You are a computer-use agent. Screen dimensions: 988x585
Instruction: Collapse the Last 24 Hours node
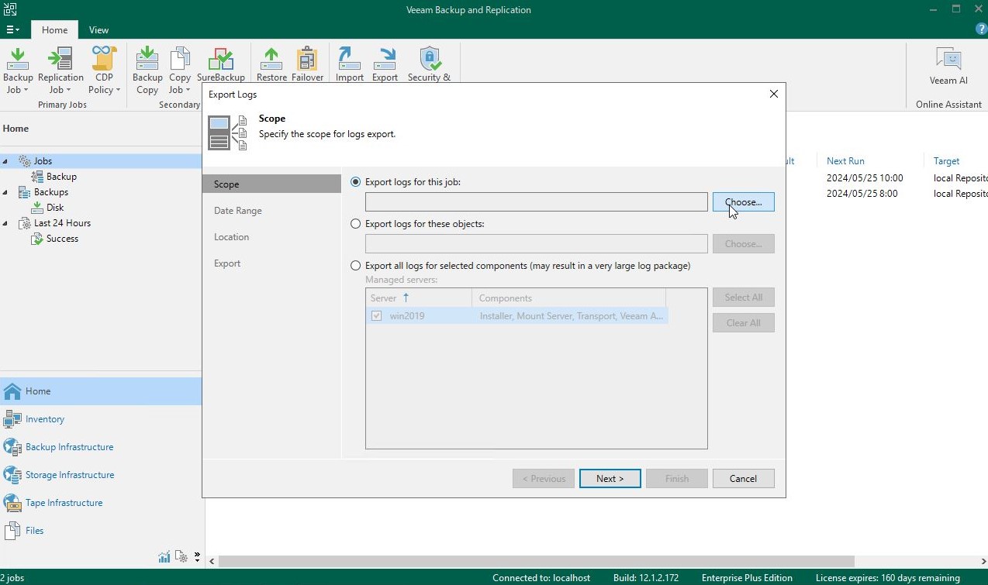[6, 223]
